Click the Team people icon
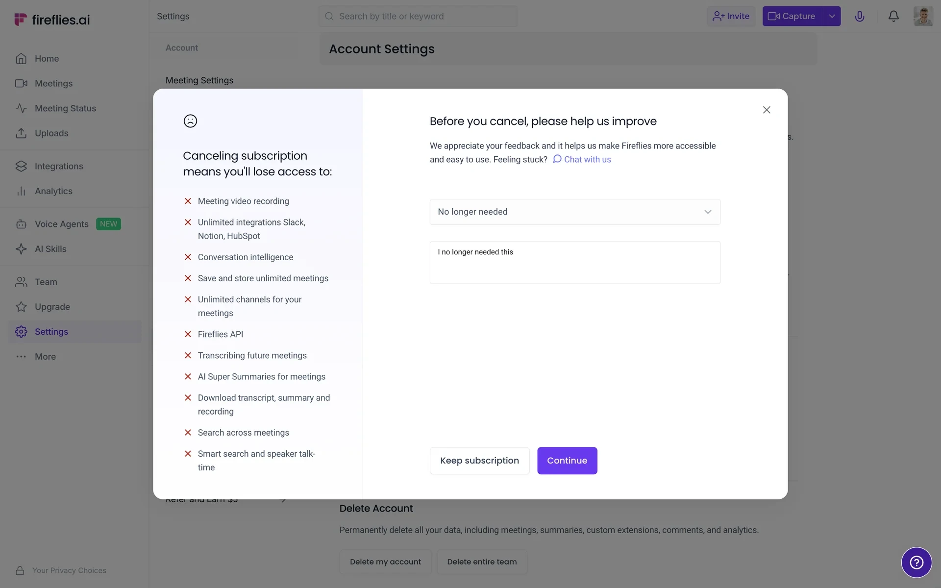 tap(21, 282)
